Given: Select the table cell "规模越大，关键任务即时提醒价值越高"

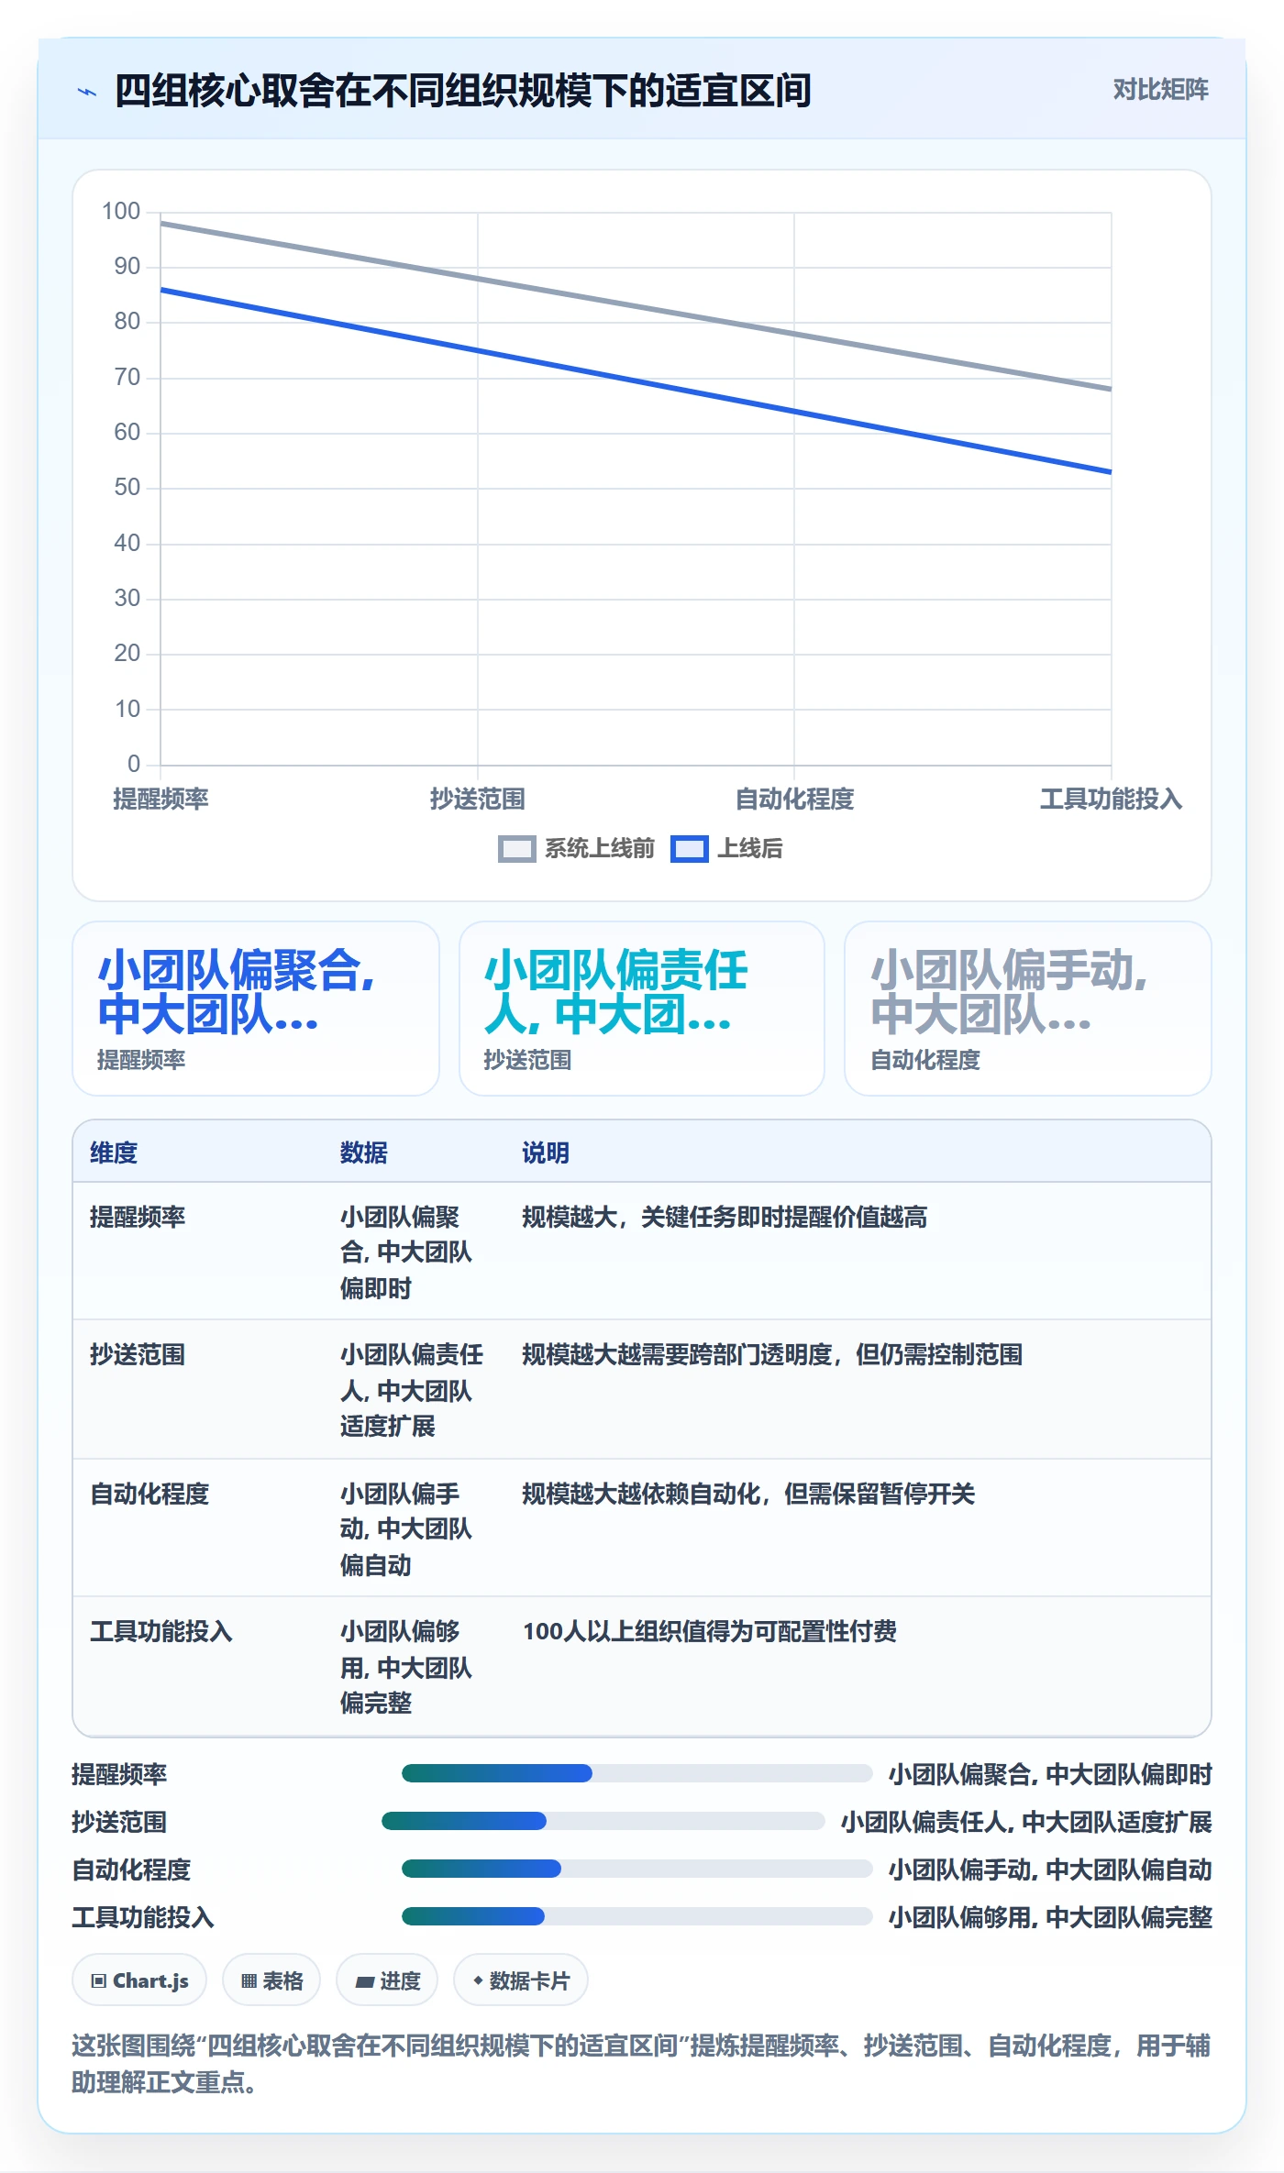Looking at the screenshot, I should (x=725, y=1218).
